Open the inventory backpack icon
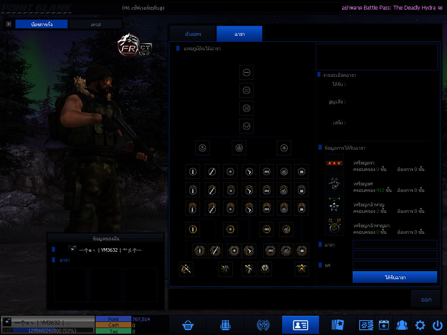Image resolution: width=447 pixels, height=335 pixels. (x=225, y=325)
